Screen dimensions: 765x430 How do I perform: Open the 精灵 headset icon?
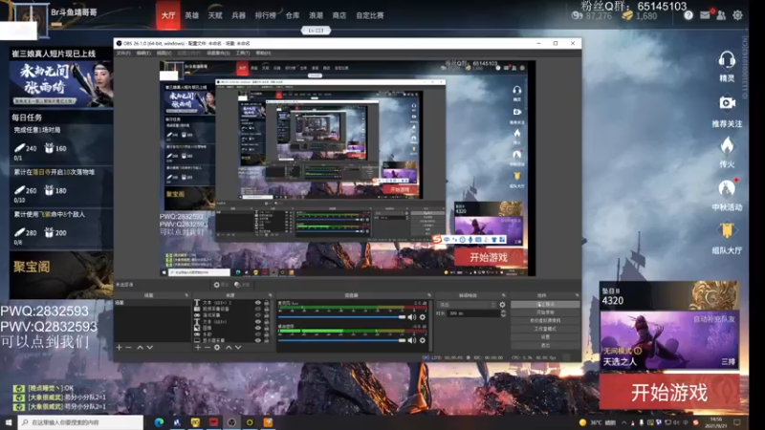727,60
